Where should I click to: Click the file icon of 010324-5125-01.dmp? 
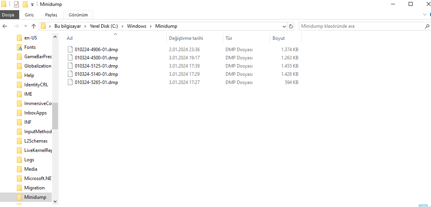tap(70, 66)
